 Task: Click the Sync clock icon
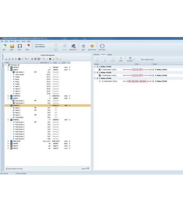(102, 46)
